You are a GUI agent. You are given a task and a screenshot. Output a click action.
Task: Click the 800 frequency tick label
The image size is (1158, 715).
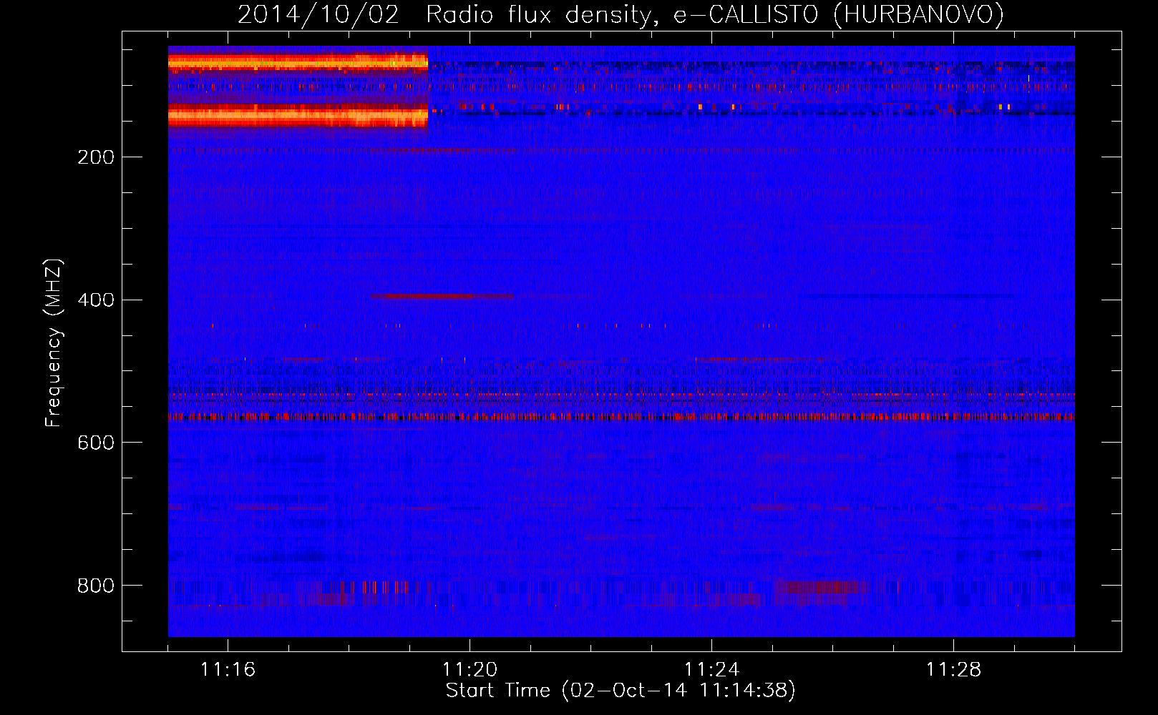(x=96, y=586)
